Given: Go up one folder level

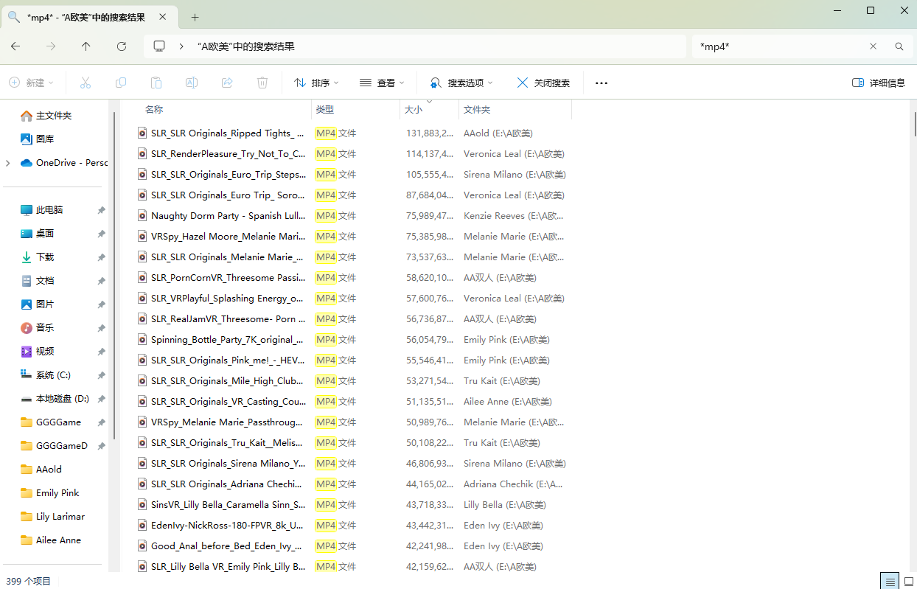Looking at the screenshot, I should (x=86, y=46).
